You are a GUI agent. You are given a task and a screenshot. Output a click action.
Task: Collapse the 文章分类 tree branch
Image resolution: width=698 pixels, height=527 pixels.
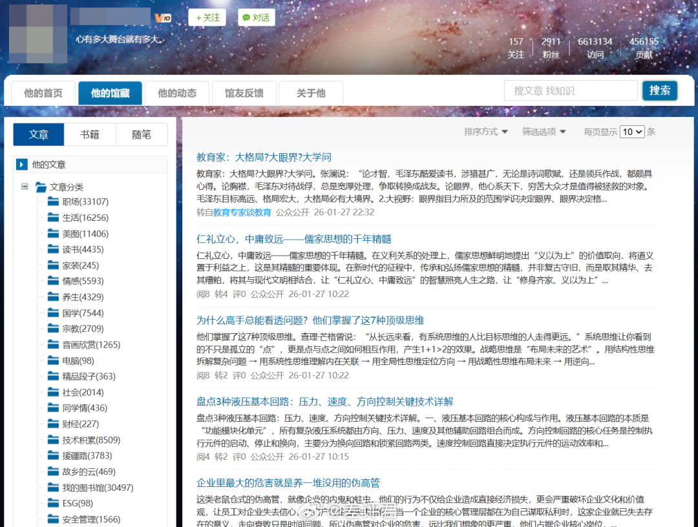pyautogui.click(x=23, y=185)
